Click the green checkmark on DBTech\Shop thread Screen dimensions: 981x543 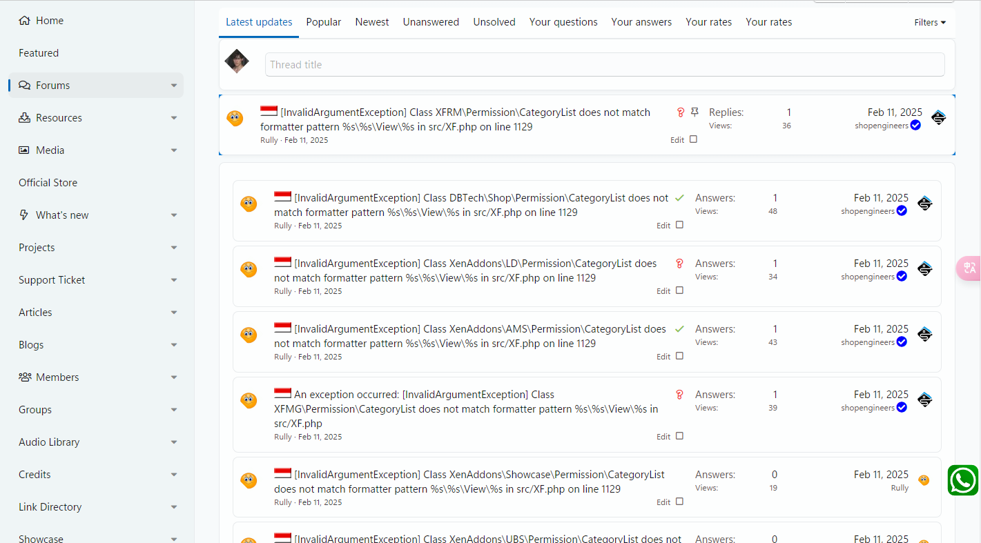coord(679,198)
